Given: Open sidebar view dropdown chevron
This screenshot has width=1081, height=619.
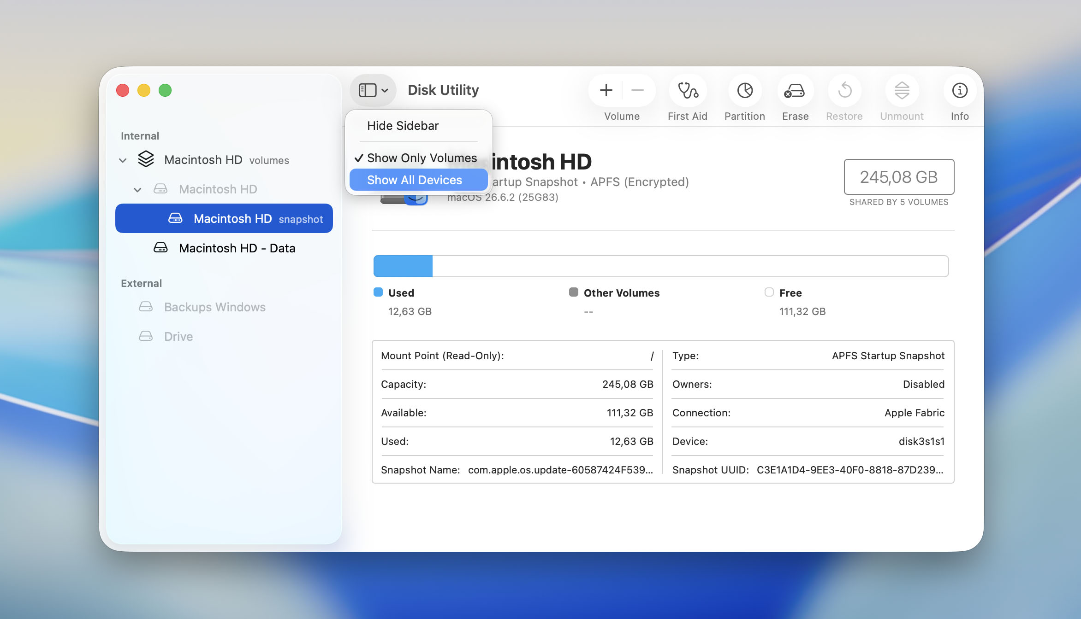Looking at the screenshot, I should click(385, 91).
